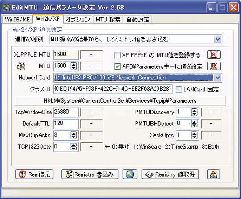The height and width of the screenshot is (199, 241).
Task: Open the 通信の種別 dropdown arrow
Action: [218, 39]
